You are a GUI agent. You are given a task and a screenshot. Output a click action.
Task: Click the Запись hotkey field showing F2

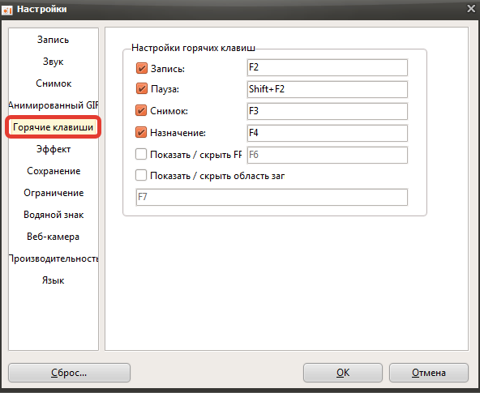[328, 67]
